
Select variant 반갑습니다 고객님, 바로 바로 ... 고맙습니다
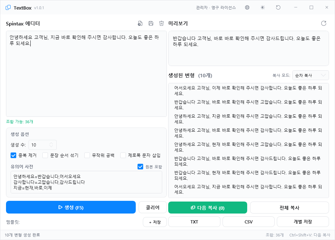tap(249, 104)
